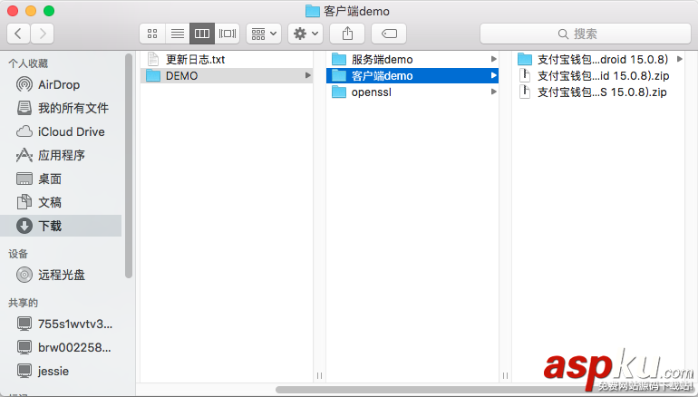Expand openssl folder arrow
Image resolution: width=698 pixels, height=397 pixels.
click(493, 92)
